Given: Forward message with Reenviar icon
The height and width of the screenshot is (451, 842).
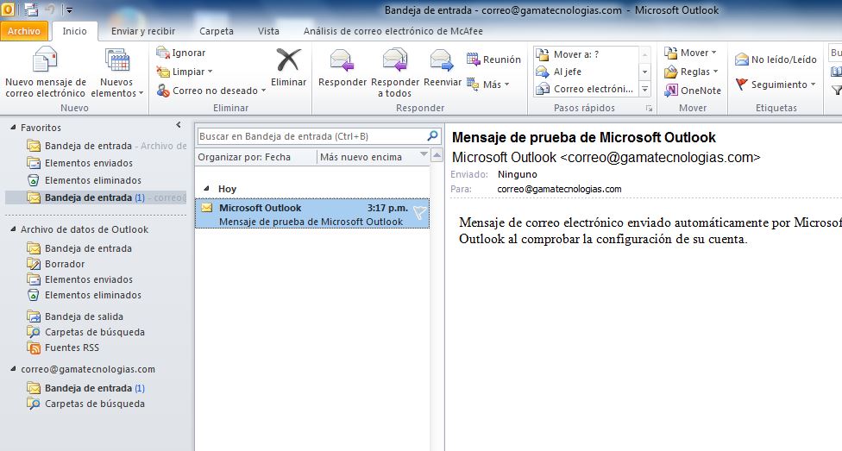Looking at the screenshot, I should click(442, 60).
